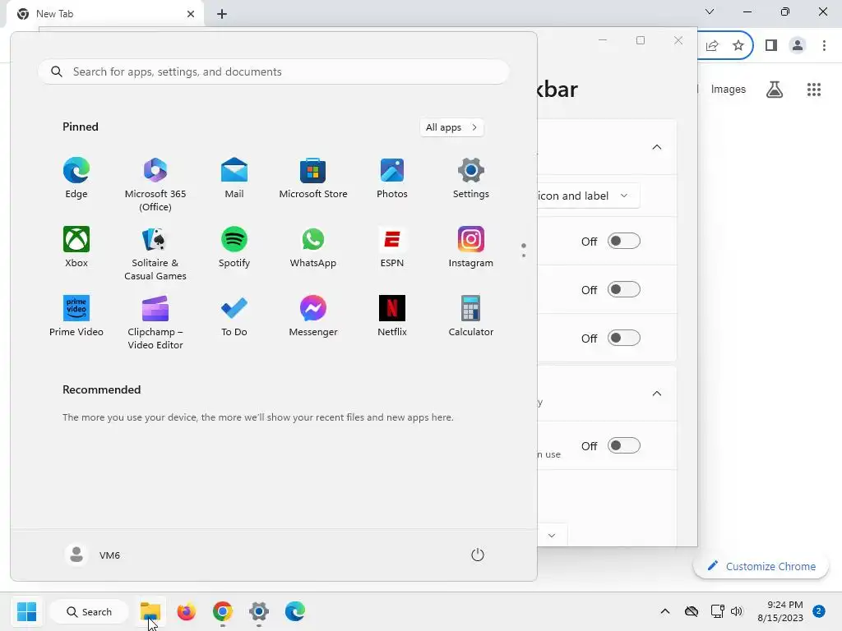Click the power button in Start menu
Image resolution: width=842 pixels, height=631 pixels.
pos(478,555)
